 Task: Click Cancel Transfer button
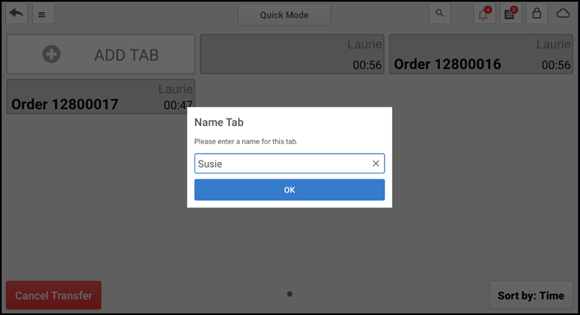54,295
